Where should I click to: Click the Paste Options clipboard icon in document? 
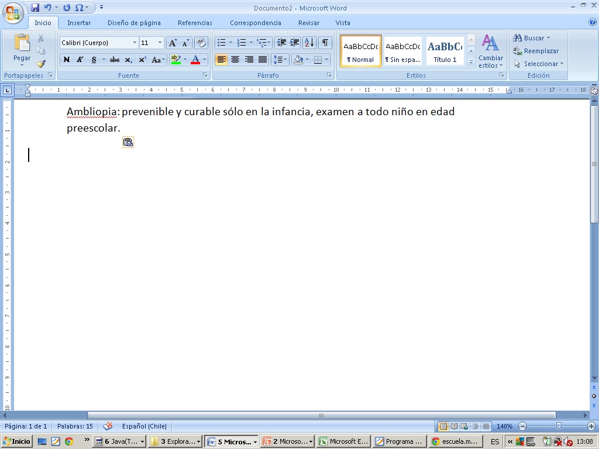pyautogui.click(x=128, y=142)
